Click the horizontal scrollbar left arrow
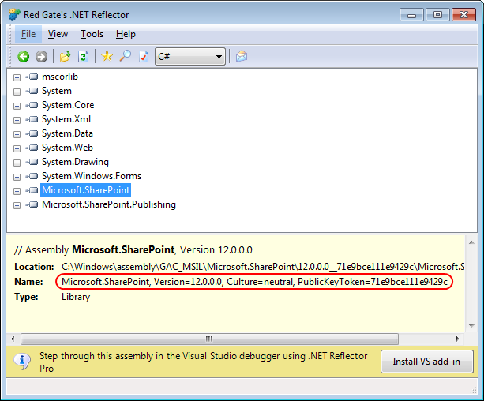 coord(13,339)
